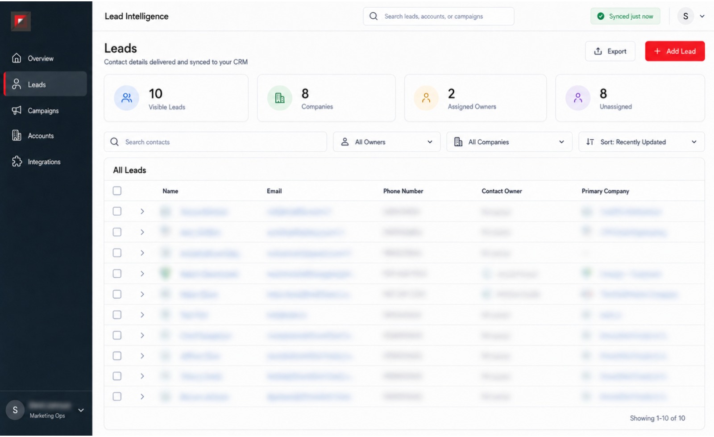This screenshot has width=714, height=437.
Task: Click the plus icon on Add Lead
Action: [x=657, y=51]
